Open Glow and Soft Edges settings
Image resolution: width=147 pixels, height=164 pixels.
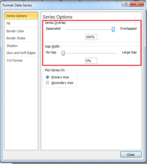coord(21,53)
